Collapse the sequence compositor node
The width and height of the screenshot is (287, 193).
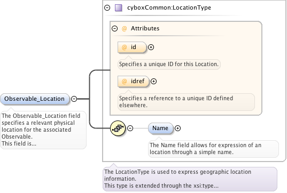tap(130, 128)
